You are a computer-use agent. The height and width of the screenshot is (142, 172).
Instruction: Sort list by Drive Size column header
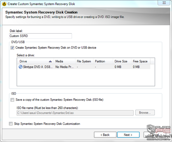[x=122, y=61]
